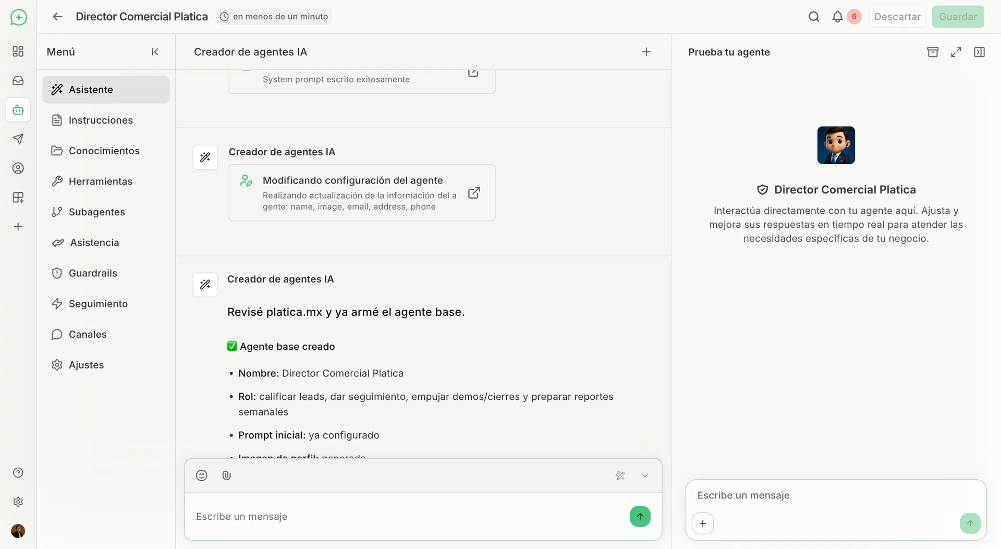This screenshot has height=549, width=1001.
Task: Click the Director Comercial Platica page title
Action: pyautogui.click(x=142, y=17)
